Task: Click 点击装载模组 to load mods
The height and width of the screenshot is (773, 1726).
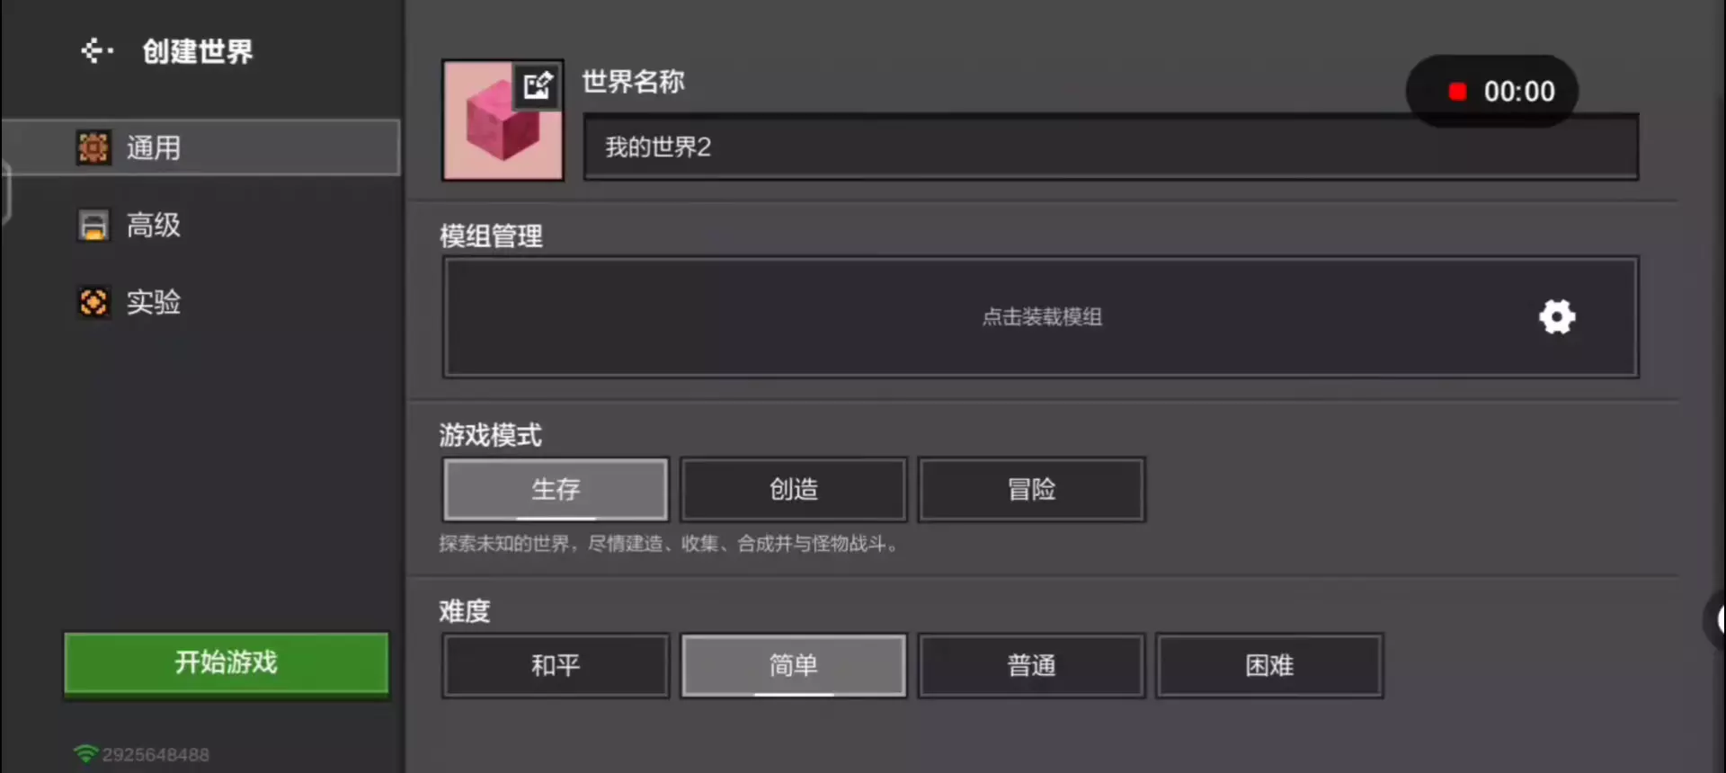Action: (1042, 316)
